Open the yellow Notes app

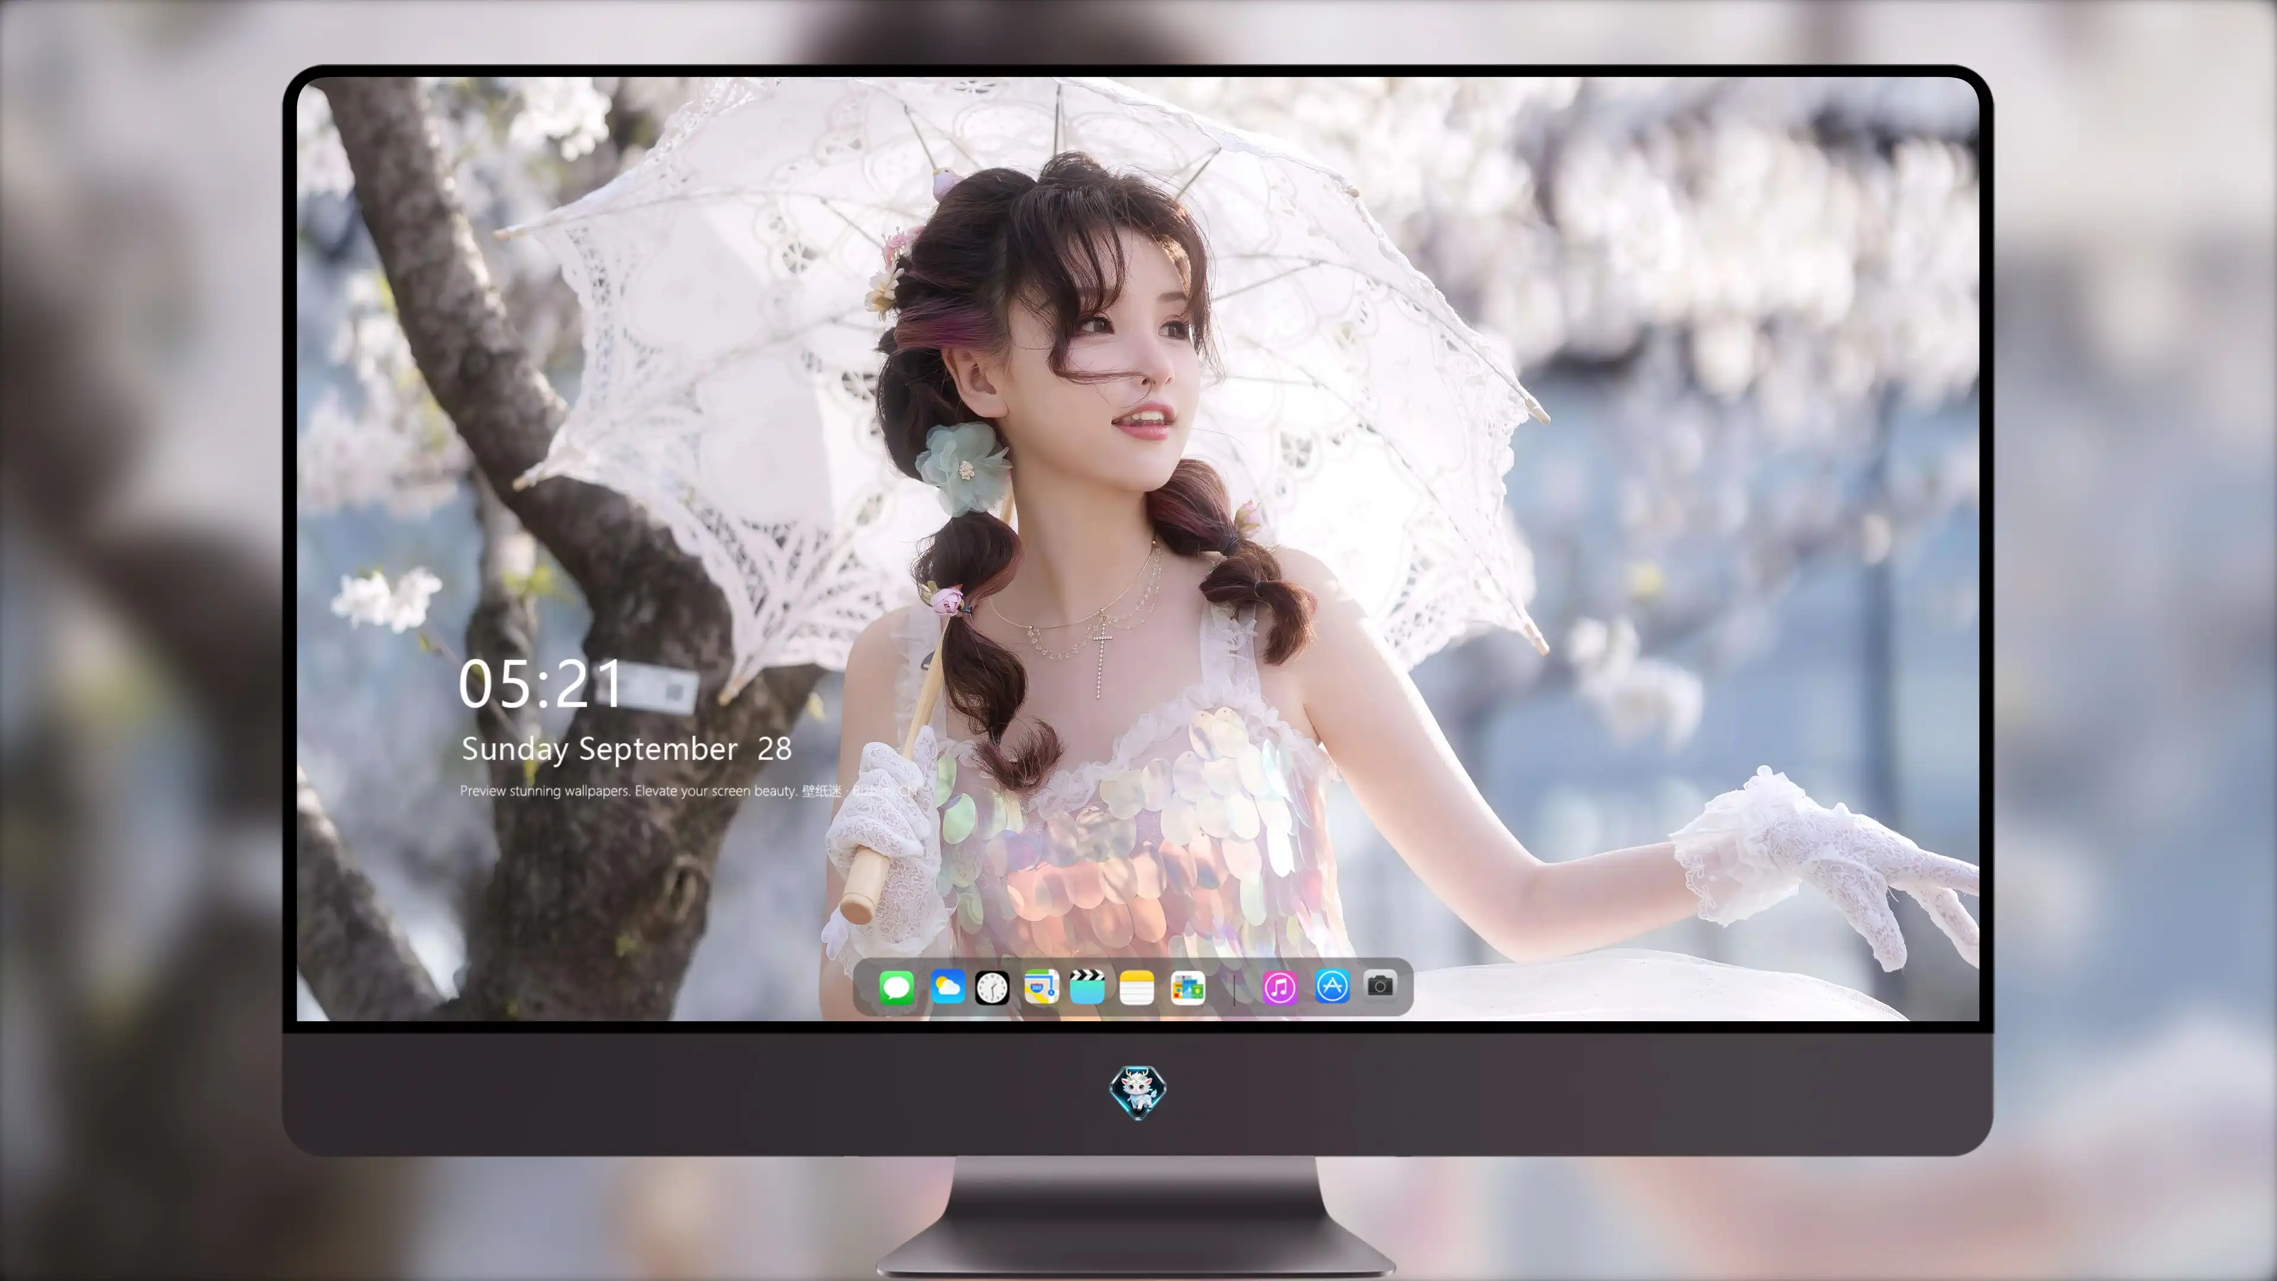[x=1137, y=987]
